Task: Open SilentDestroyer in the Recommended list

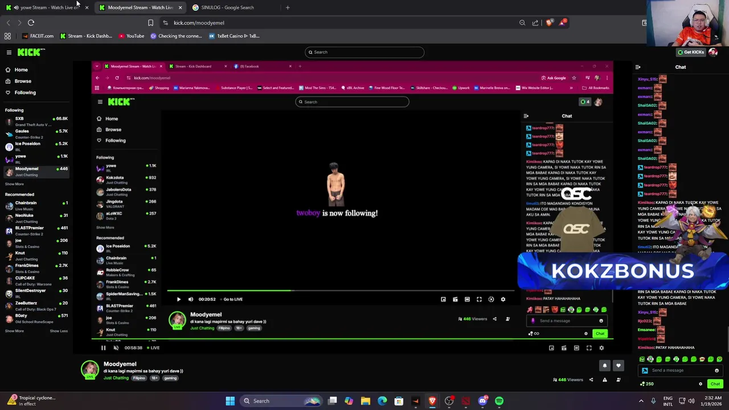Action: pos(36,293)
